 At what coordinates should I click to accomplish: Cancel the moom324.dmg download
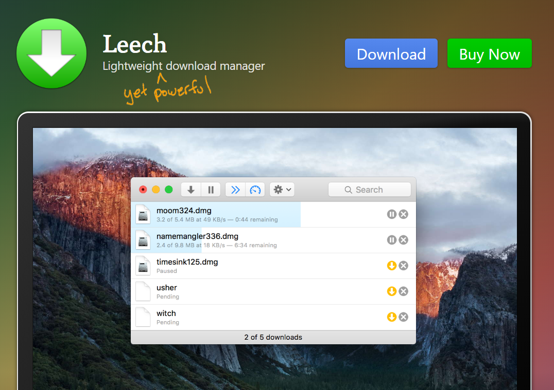point(404,214)
